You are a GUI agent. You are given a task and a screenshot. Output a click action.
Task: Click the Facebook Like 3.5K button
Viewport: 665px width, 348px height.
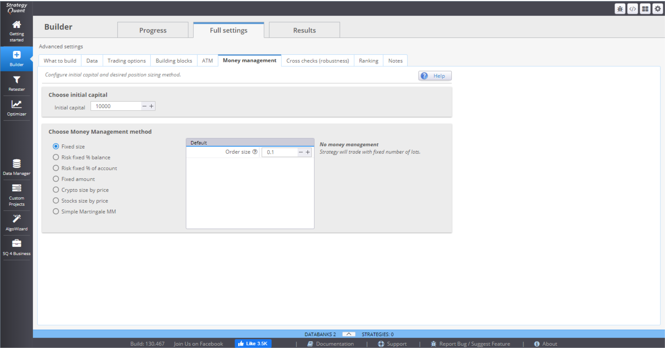(253, 343)
